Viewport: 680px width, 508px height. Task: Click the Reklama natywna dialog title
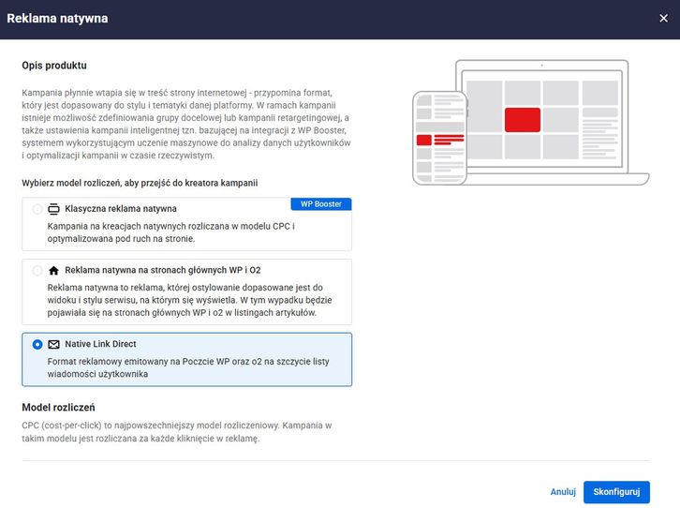(57, 19)
